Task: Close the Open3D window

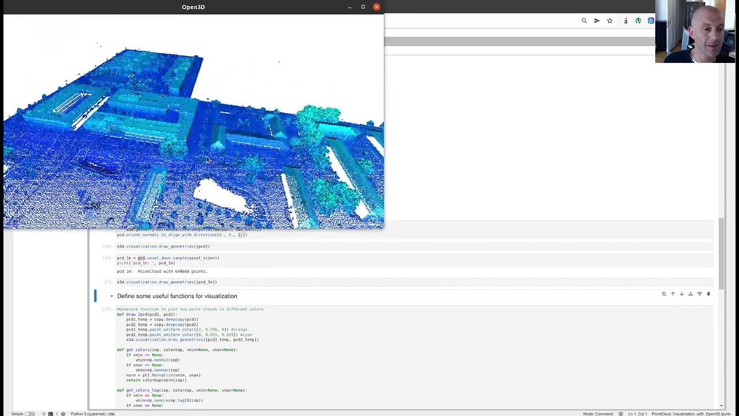Action: 376,7
